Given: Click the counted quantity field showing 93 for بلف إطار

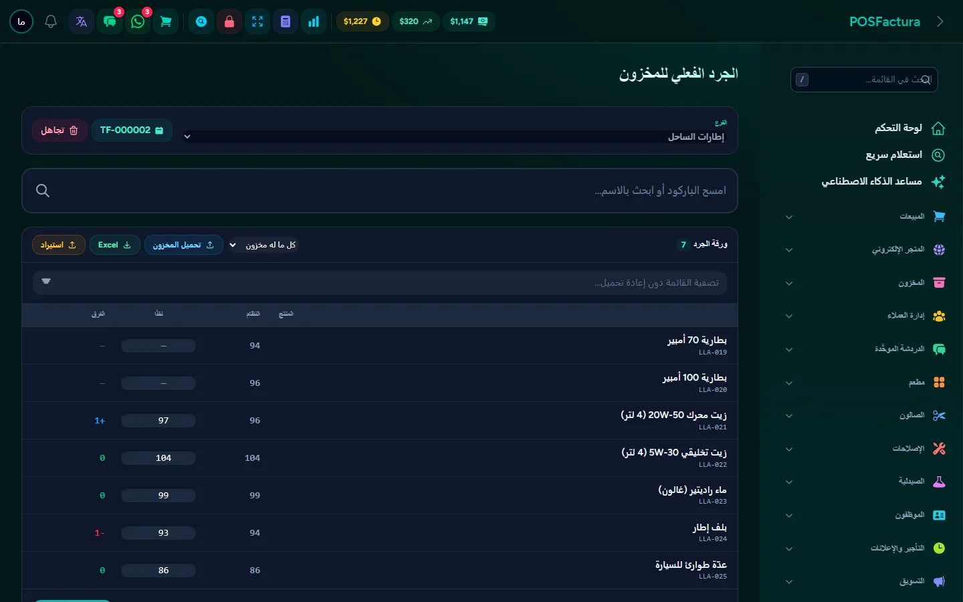Looking at the screenshot, I should click(158, 533).
